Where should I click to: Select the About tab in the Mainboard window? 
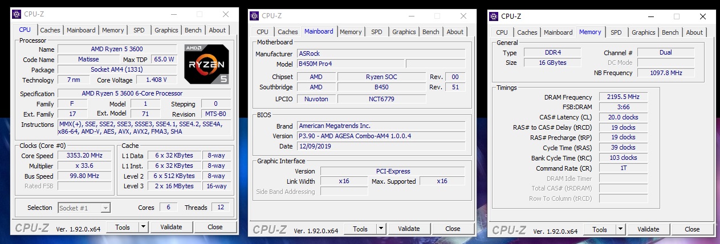455,32
